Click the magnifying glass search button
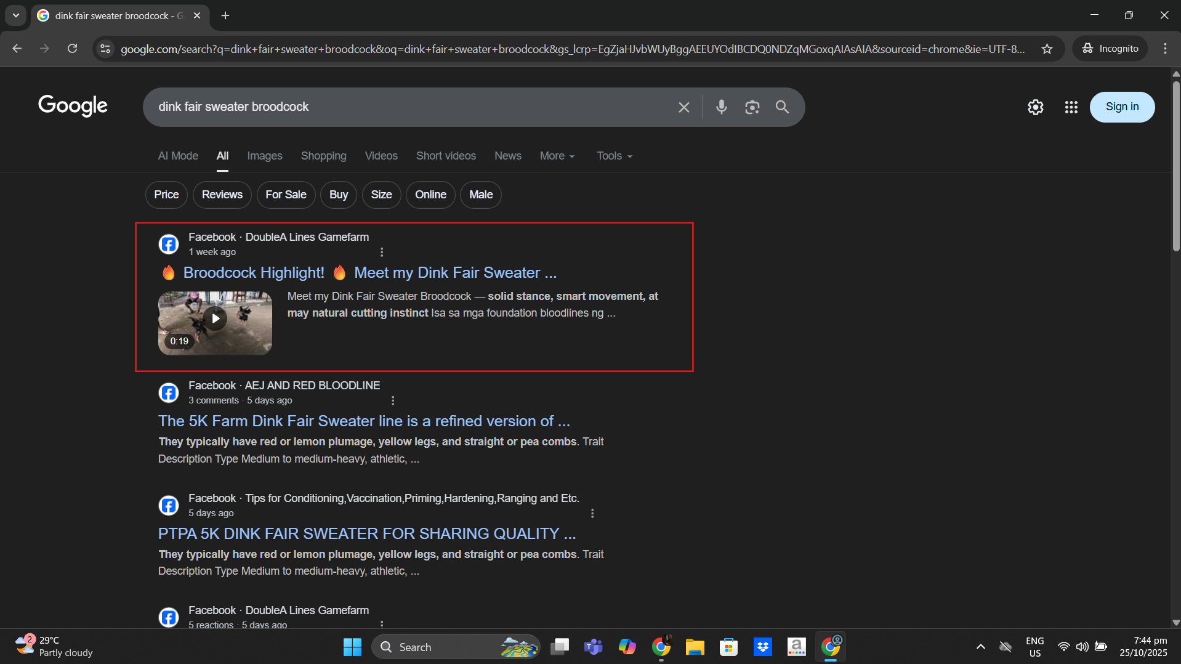 782,107
